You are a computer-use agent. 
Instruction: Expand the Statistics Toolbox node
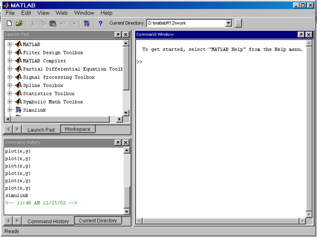point(10,94)
